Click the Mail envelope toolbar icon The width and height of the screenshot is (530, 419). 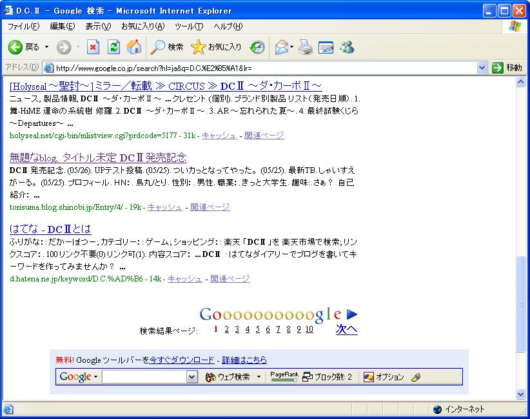(x=282, y=47)
